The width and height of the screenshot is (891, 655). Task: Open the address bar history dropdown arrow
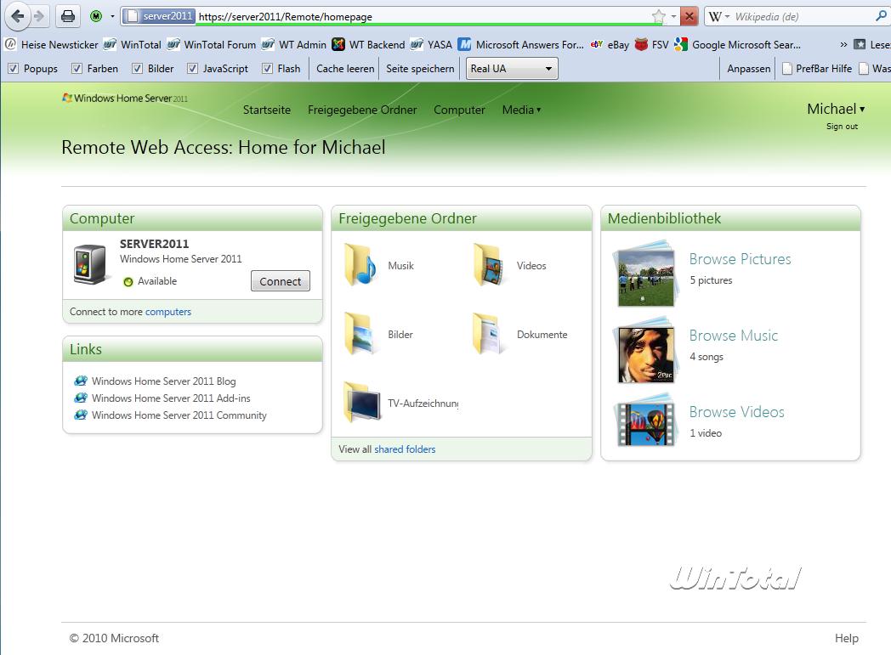(674, 16)
